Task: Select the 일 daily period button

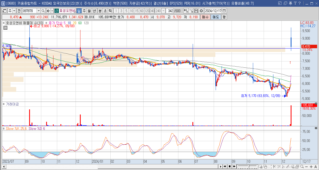Action: pos(79,11)
